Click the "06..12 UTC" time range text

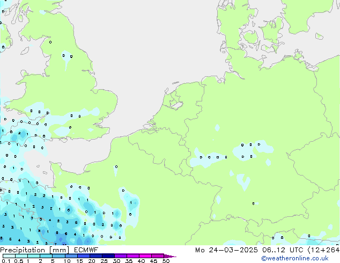[x=283, y=250]
